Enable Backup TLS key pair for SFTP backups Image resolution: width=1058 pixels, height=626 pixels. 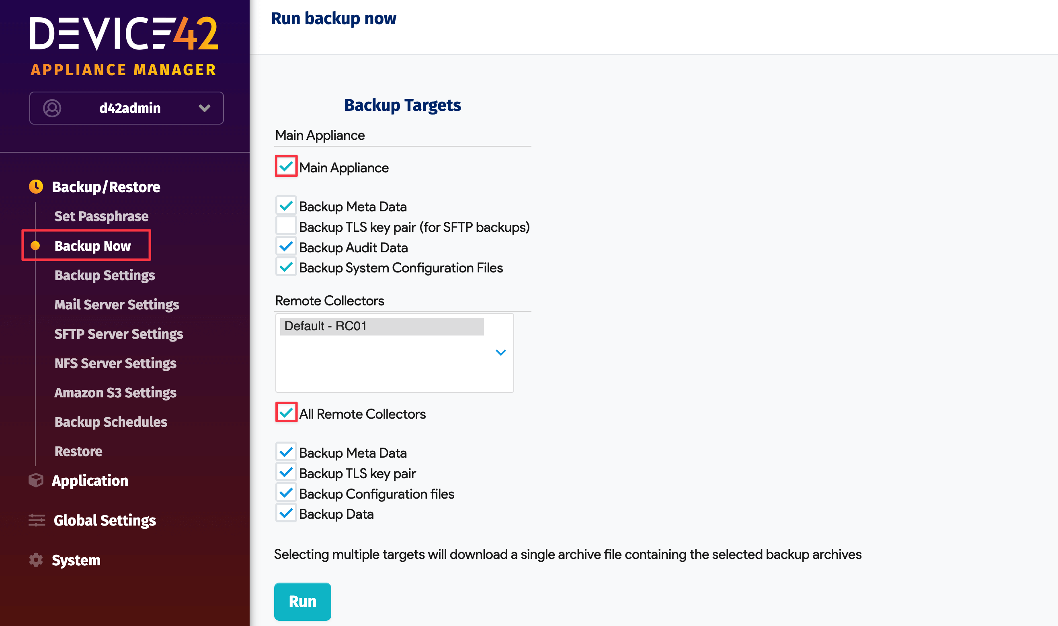point(286,226)
